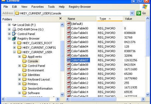Close the Folders pane
Viewport: 151px width, 104px height.
pos(60,18)
